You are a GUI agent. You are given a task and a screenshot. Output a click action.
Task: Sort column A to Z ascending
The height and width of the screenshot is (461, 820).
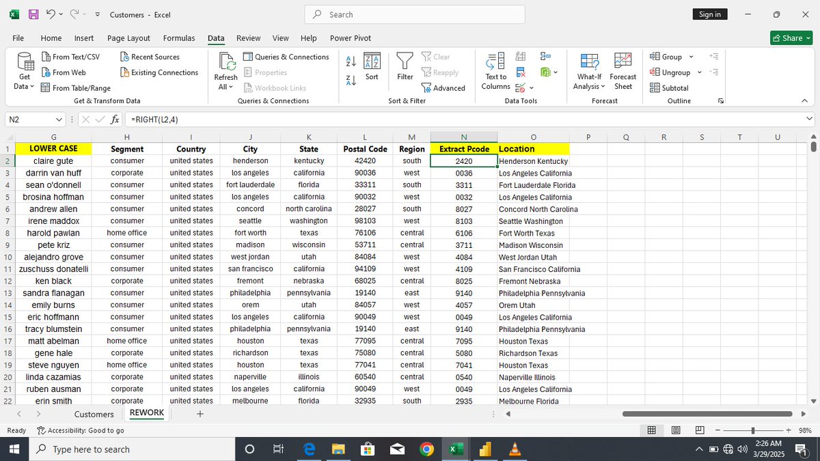click(351, 61)
